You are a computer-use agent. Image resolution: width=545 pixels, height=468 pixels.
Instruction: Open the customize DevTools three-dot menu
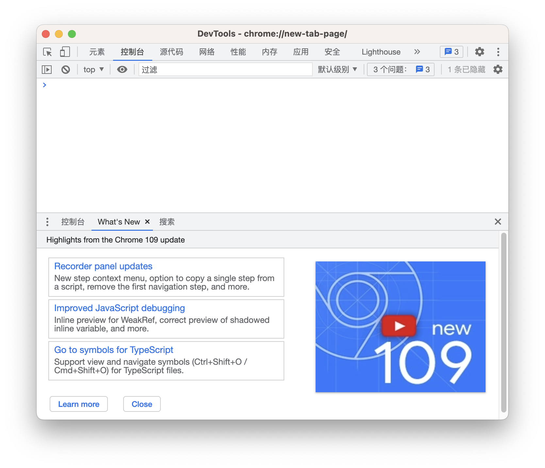point(498,52)
